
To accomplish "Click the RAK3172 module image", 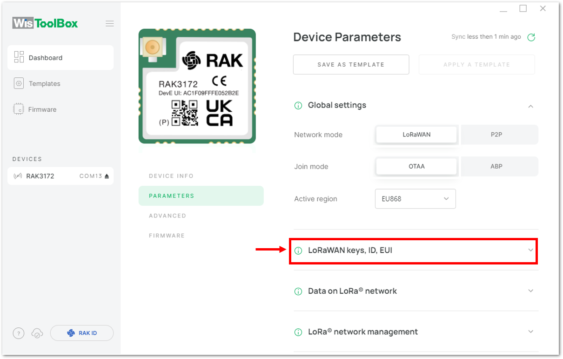I will click(x=197, y=86).
